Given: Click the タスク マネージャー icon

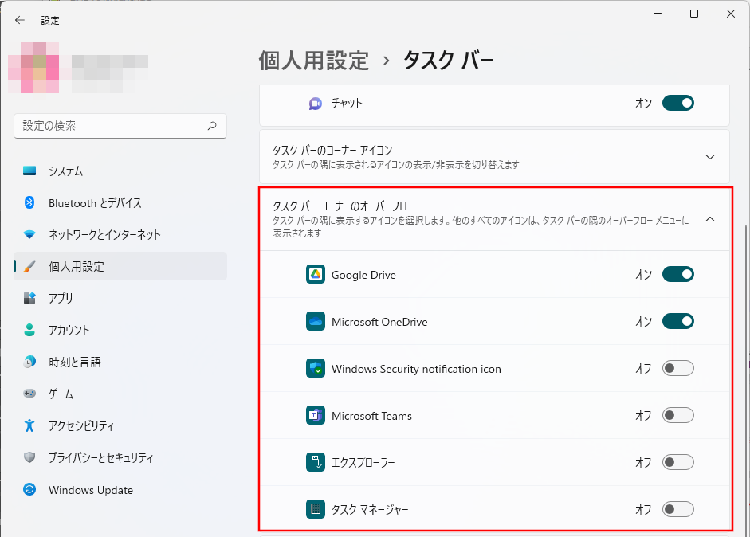Looking at the screenshot, I should coord(316,509).
